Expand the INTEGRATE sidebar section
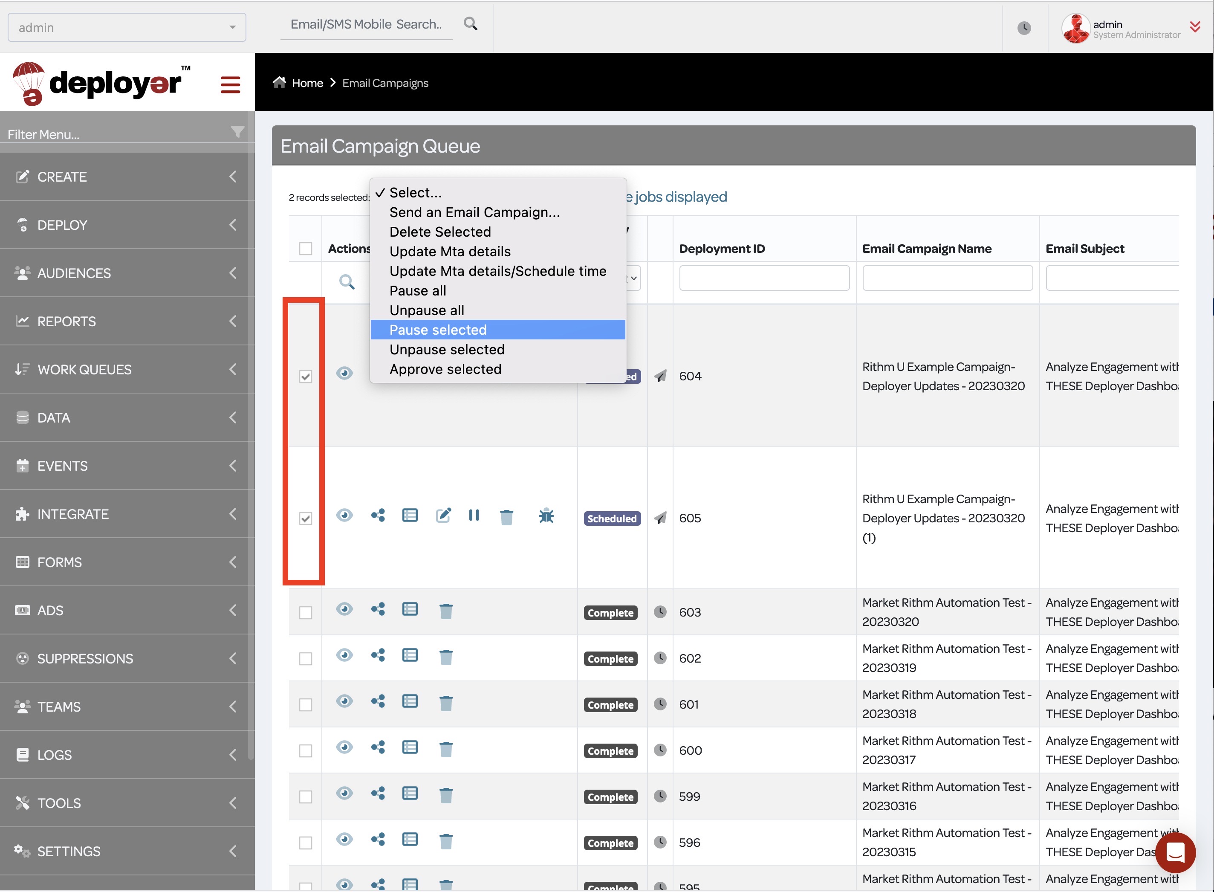 tap(127, 513)
